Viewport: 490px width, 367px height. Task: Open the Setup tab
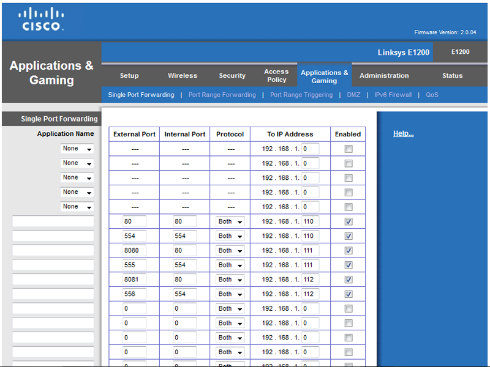click(x=129, y=75)
